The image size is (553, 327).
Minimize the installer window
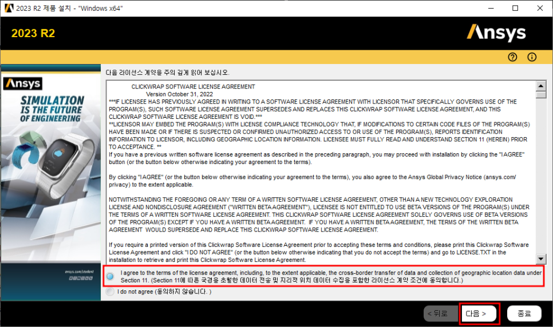[489, 8]
